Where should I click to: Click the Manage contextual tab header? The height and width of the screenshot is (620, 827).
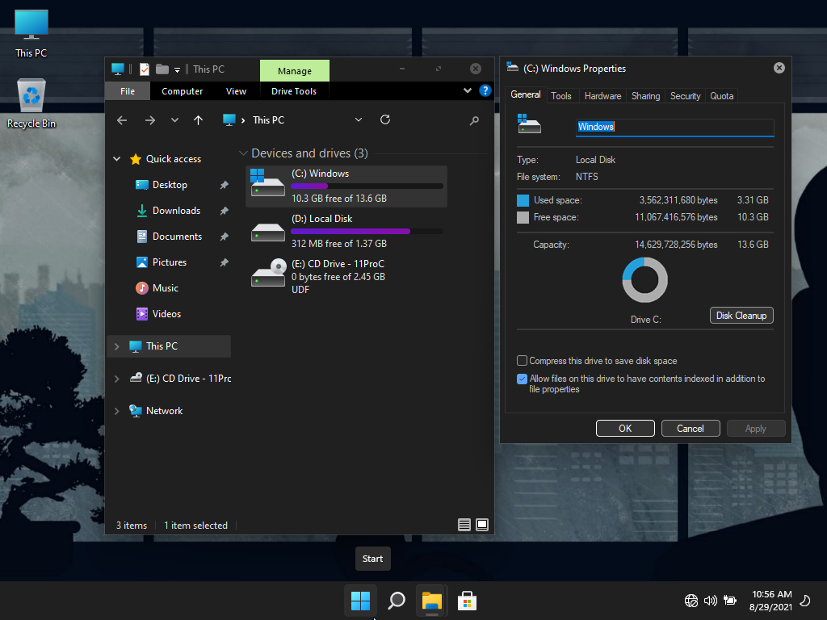pos(295,71)
